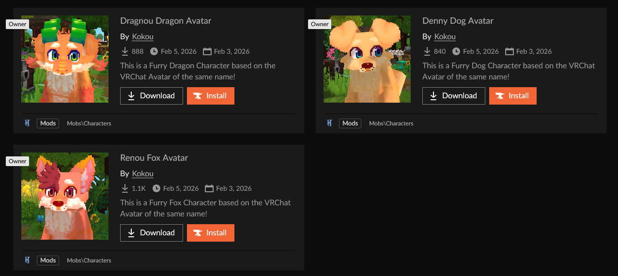Screen dimensions: 618x276
Task: Click the Owner badge on Dragnou Dragon card
Action: coord(17,24)
